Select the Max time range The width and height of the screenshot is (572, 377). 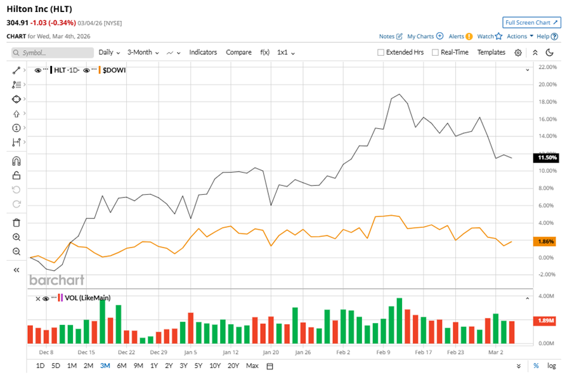252,366
